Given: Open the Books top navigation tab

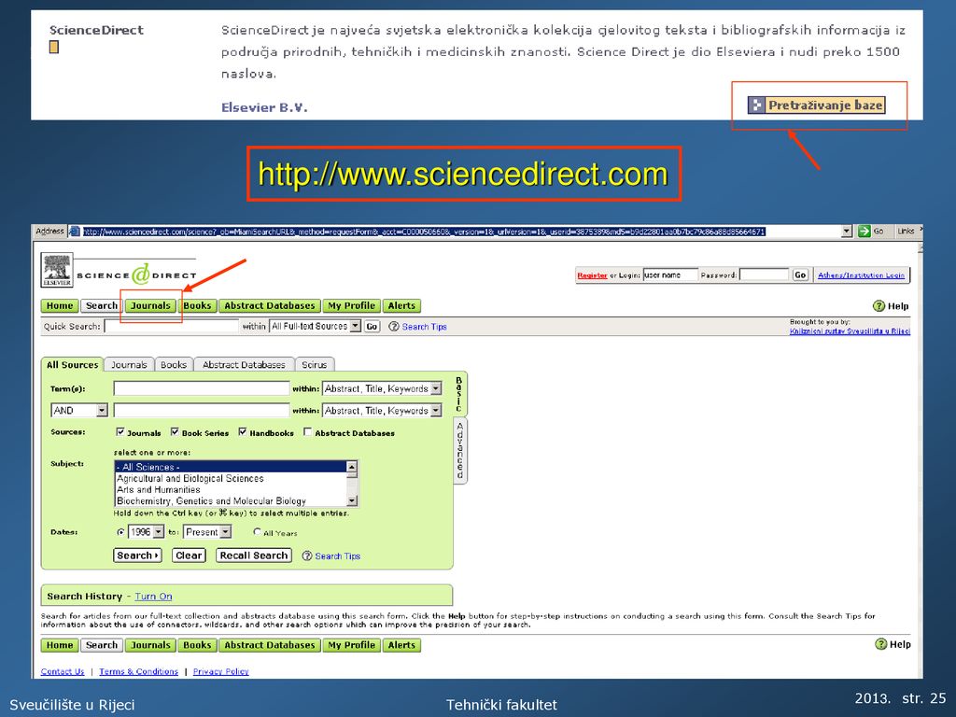Looking at the screenshot, I should [197, 305].
